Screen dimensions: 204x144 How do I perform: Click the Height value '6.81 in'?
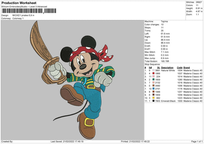click(x=199, y=8)
